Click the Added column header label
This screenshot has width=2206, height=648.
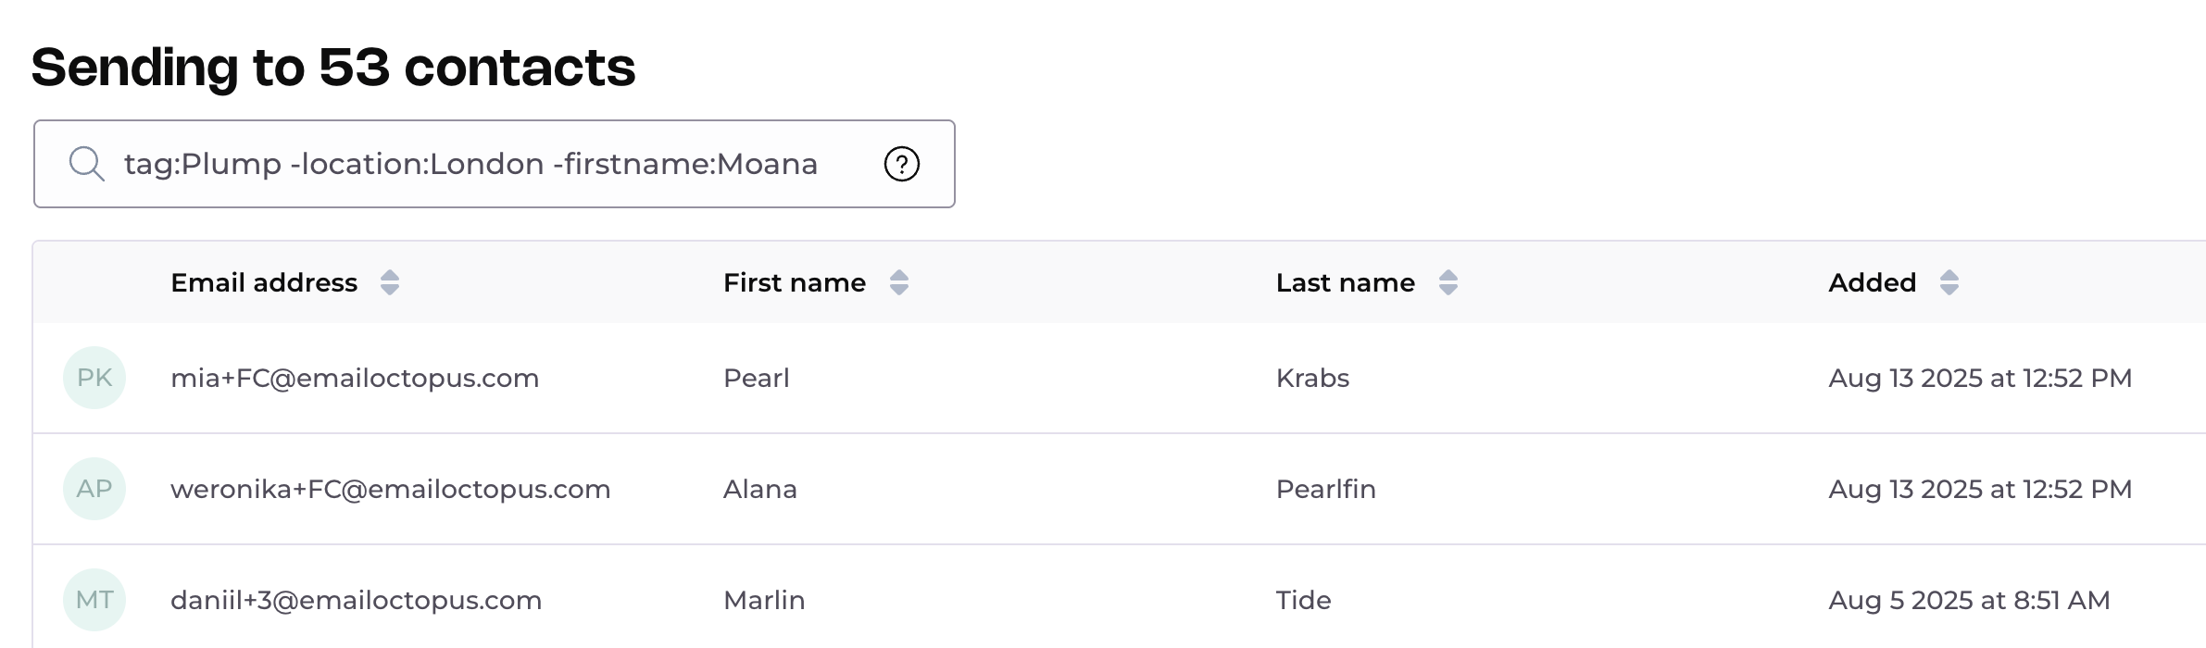tap(1872, 282)
